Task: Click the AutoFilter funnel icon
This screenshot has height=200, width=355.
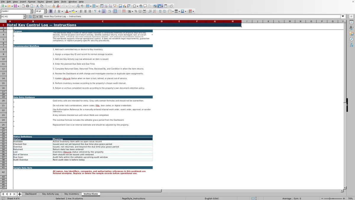Action: click(x=114, y=6)
